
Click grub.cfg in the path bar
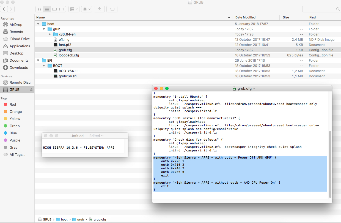coord(97,219)
